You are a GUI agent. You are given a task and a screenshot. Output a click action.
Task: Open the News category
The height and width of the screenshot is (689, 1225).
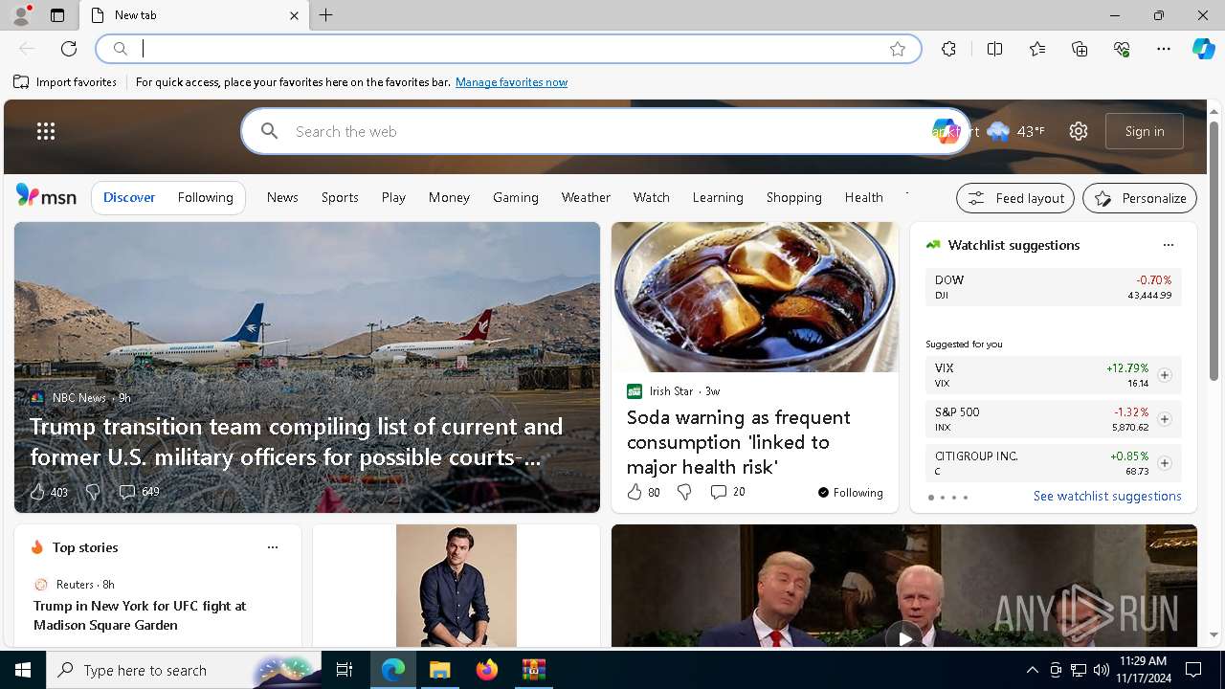282,197
